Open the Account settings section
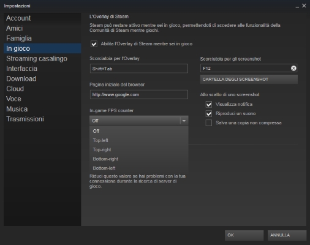The height and width of the screenshot is (245, 310). pos(42,18)
